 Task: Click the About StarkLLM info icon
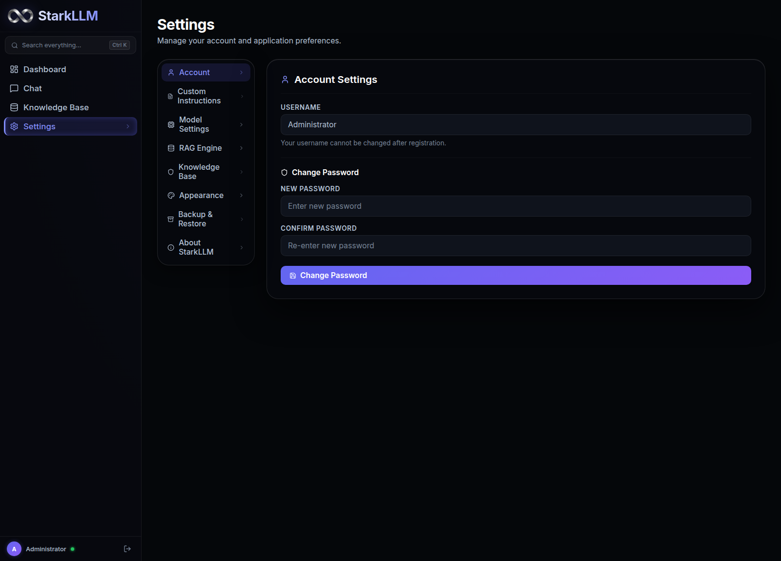171,247
